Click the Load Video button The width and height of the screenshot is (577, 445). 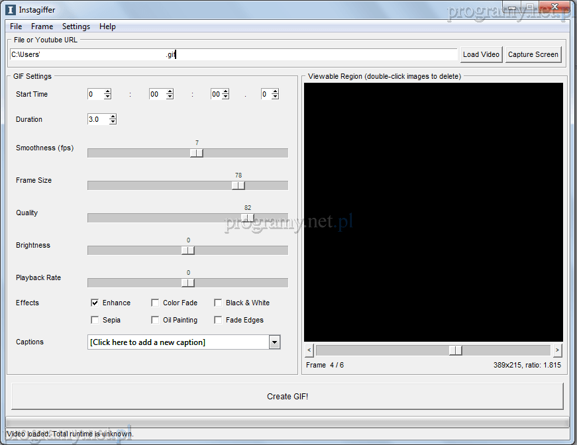click(x=481, y=54)
